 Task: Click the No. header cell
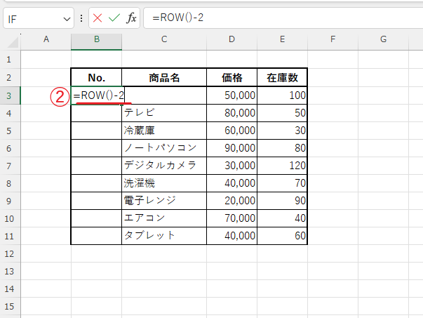pyautogui.click(x=97, y=77)
